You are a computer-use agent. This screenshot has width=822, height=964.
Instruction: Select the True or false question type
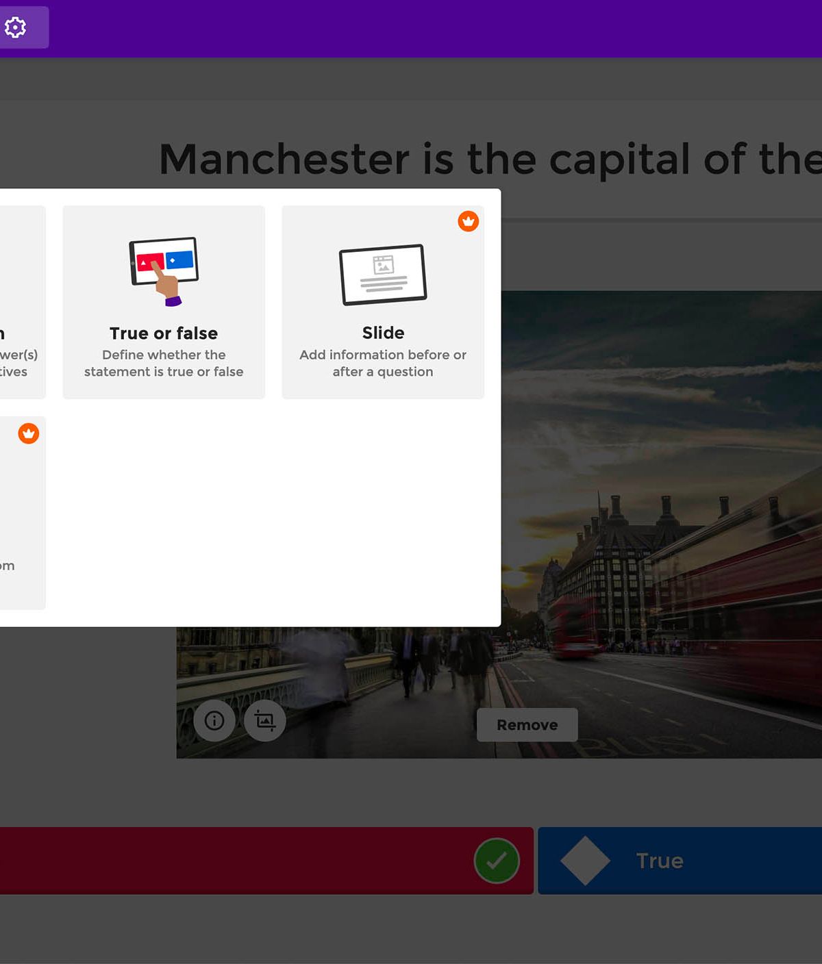tap(164, 302)
